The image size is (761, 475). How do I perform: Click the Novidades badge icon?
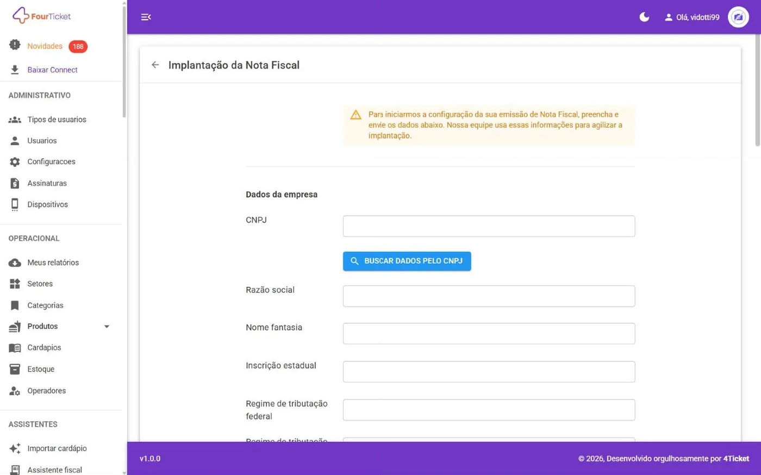15,45
